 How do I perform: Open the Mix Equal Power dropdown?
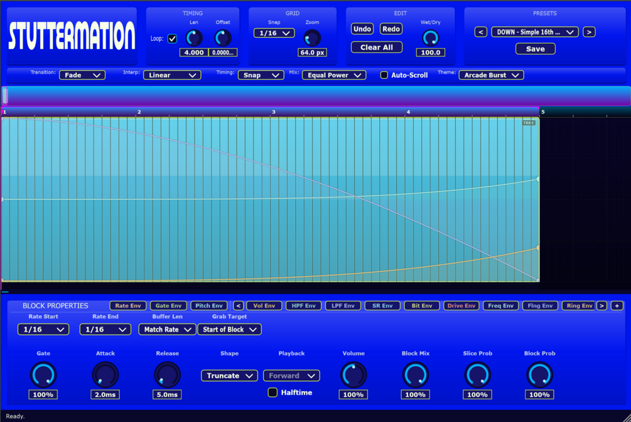(x=334, y=75)
